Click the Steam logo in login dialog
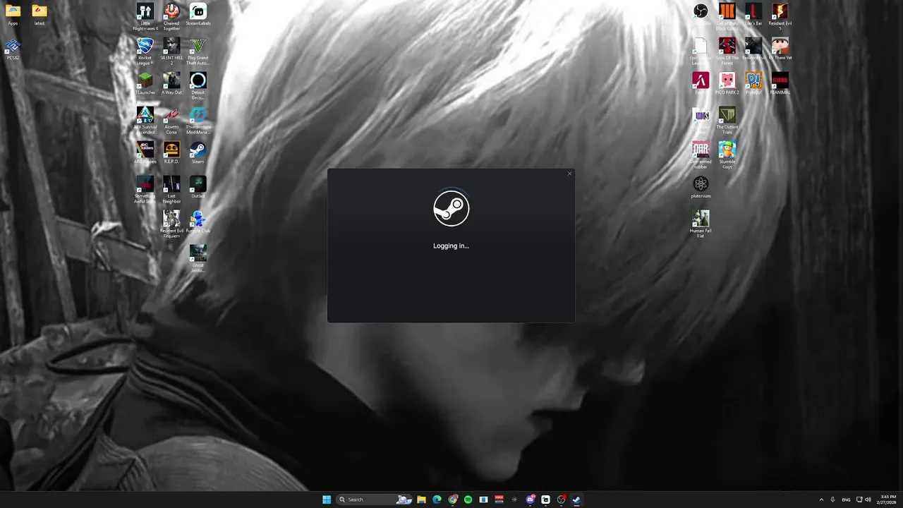This screenshot has height=508, width=903. coord(451,208)
